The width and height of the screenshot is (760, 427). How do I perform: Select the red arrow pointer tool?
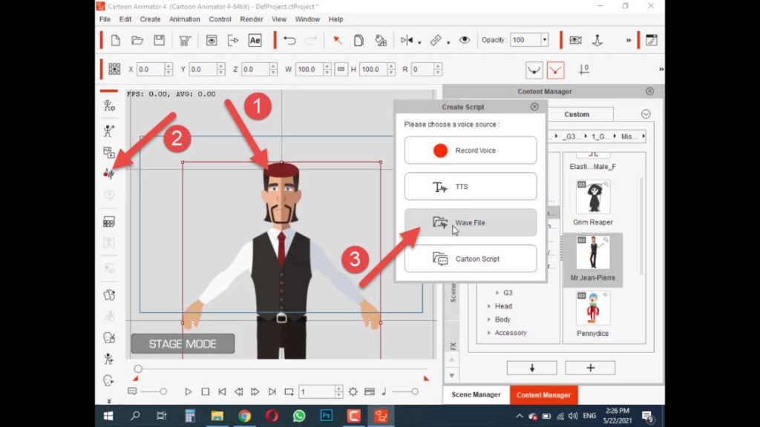338,40
